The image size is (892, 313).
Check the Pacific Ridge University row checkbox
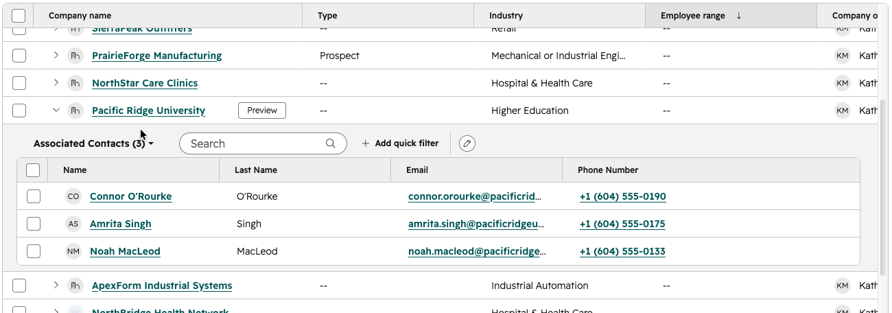click(x=19, y=111)
